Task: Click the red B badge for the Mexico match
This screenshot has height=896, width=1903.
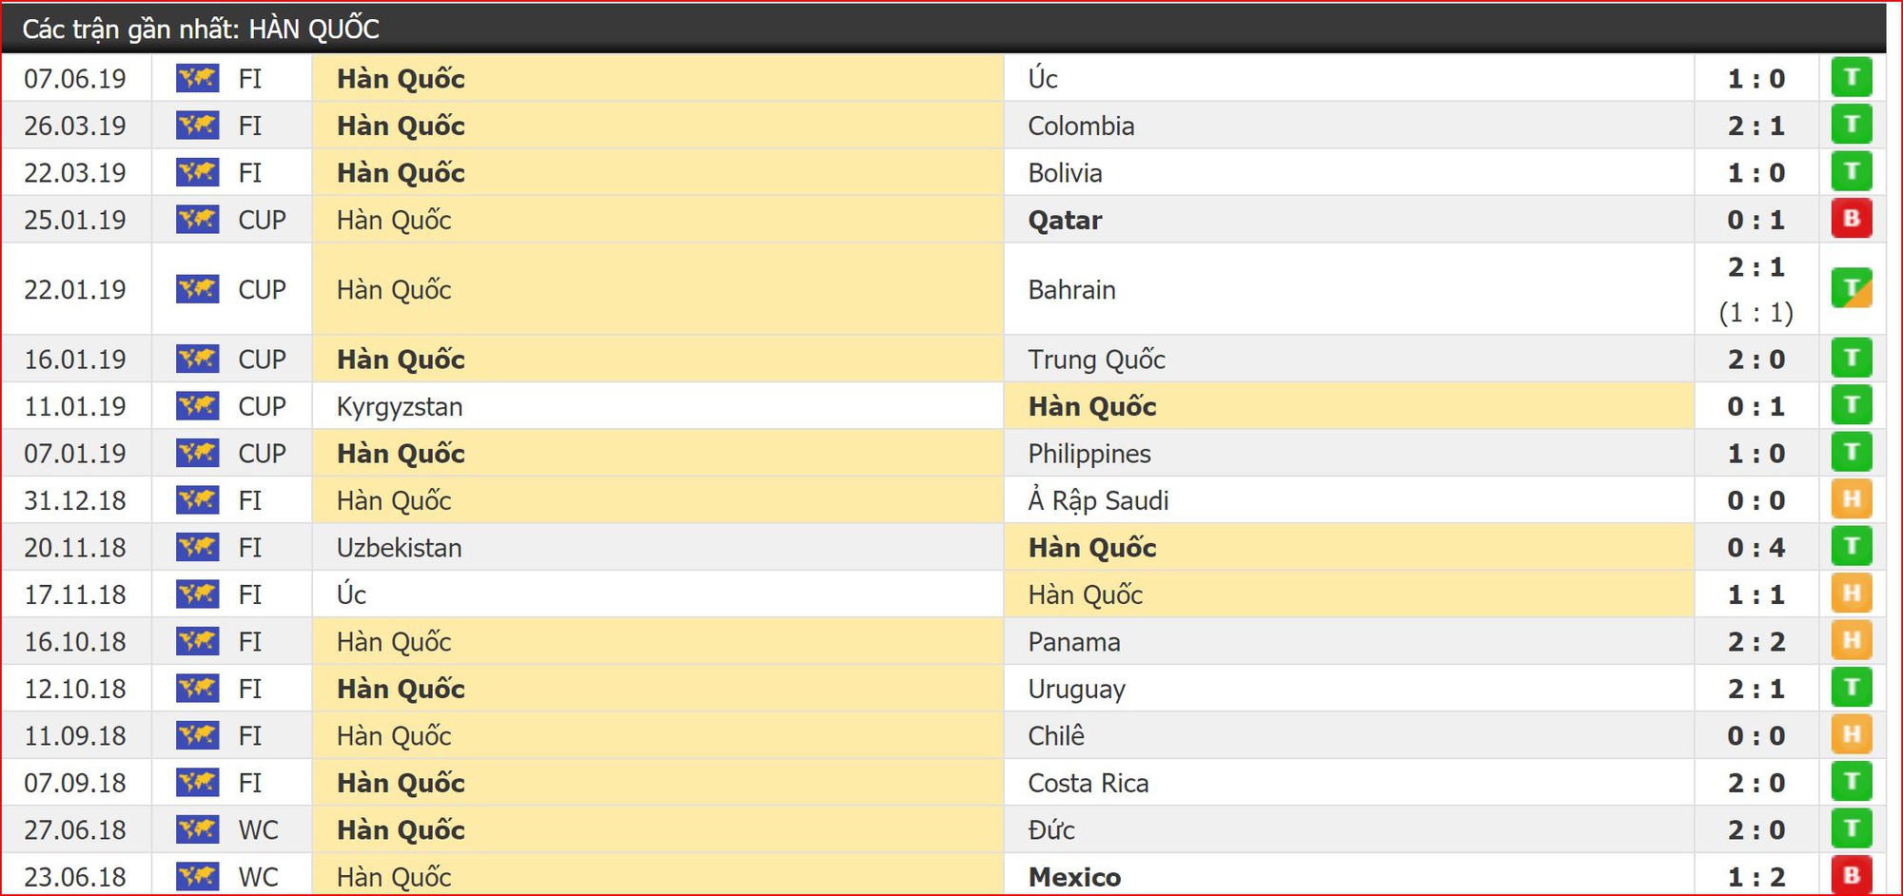Action: pyautogui.click(x=1852, y=875)
